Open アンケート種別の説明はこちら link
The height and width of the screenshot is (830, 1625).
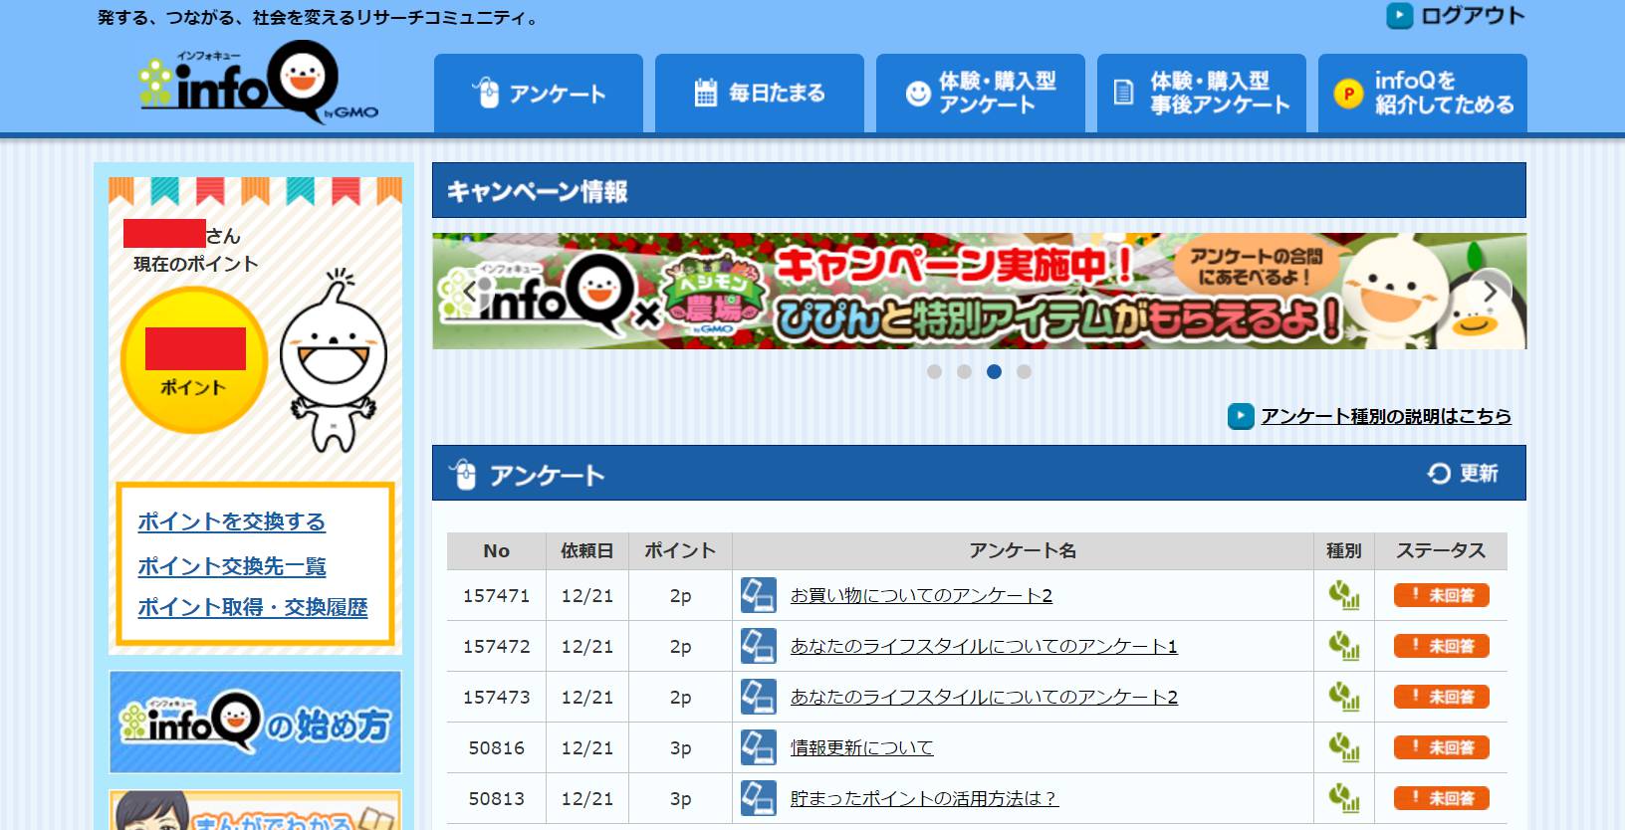[x=1386, y=416]
